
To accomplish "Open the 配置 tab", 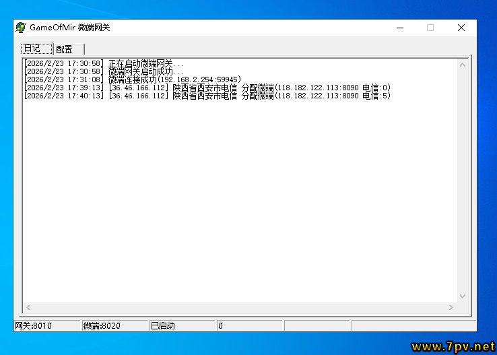I will click(65, 49).
